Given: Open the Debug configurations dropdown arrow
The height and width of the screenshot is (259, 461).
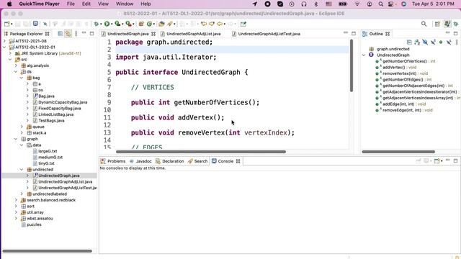Looking at the screenshot, I should pos(101,24).
